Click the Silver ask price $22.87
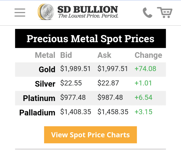 point(108,83)
